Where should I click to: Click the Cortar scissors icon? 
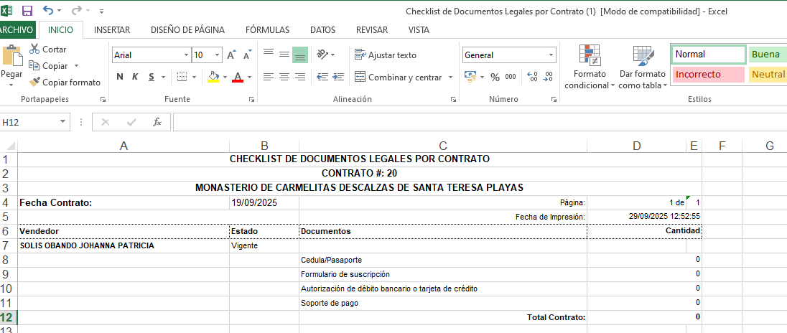coord(34,50)
